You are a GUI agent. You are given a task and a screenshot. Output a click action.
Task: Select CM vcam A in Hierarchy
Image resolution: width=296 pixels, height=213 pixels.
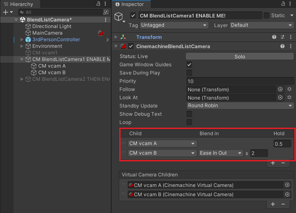(x=52, y=66)
